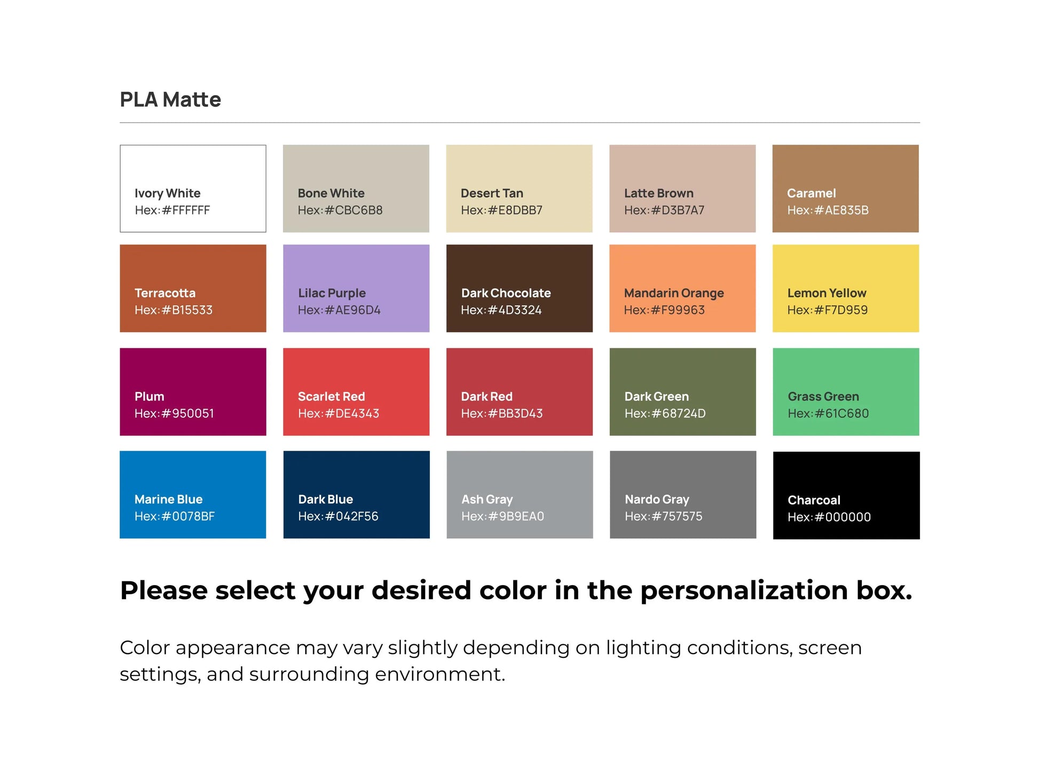Pick the Grass Green color swatch
Screen dimensions: 1039x779
(x=846, y=392)
